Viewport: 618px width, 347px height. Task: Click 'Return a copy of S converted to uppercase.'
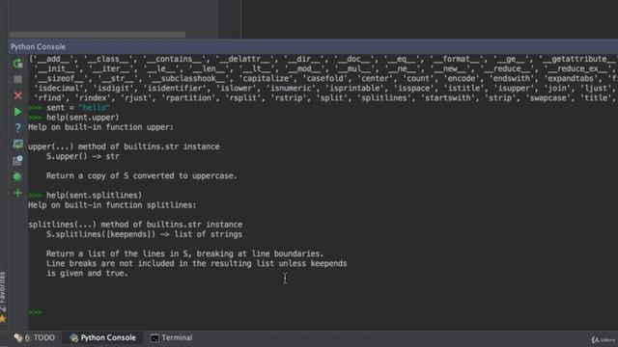142,175
